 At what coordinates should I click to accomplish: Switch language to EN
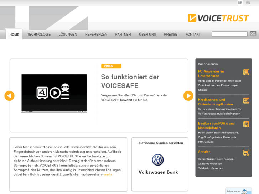248,3
